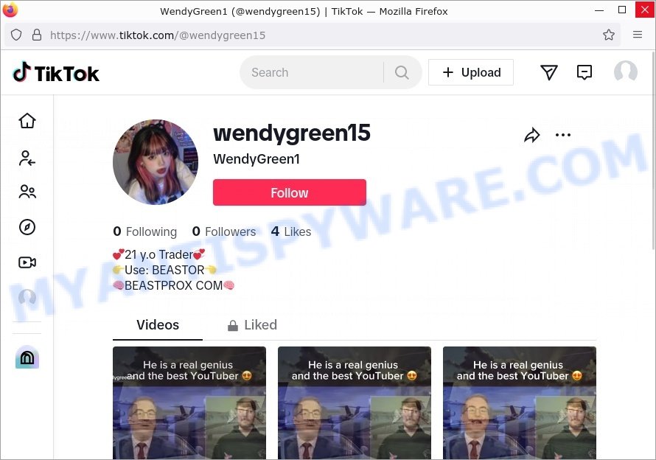Click the Upload button
656x460 pixels.
point(471,72)
